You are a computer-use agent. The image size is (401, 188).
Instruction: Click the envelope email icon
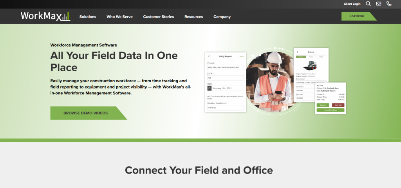point(379,4)
